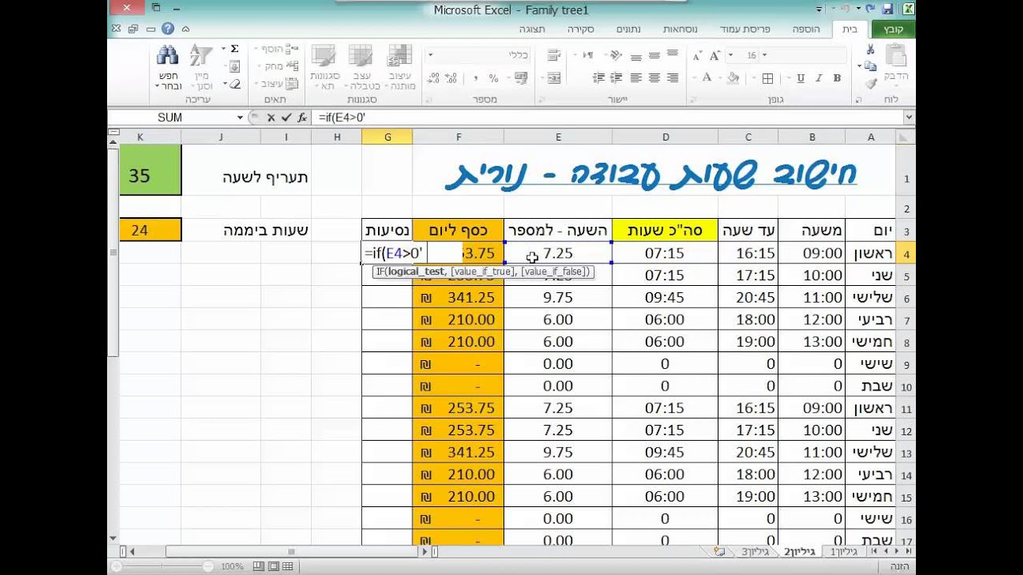
Task: Click the Paste clipboard icon
Action: [896, 55]
